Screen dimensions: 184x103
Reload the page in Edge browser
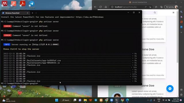[100, 7]
